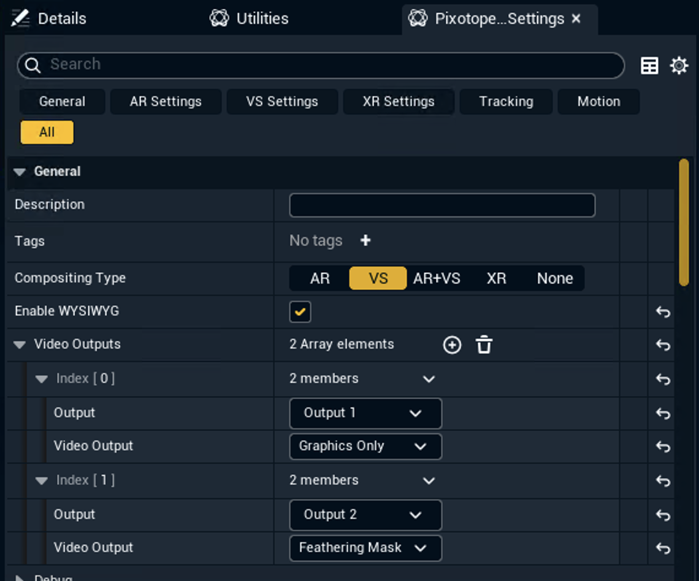Screen dimensions: 699x581
Task: Filter by XR Settings category
Action: point(399,102)
